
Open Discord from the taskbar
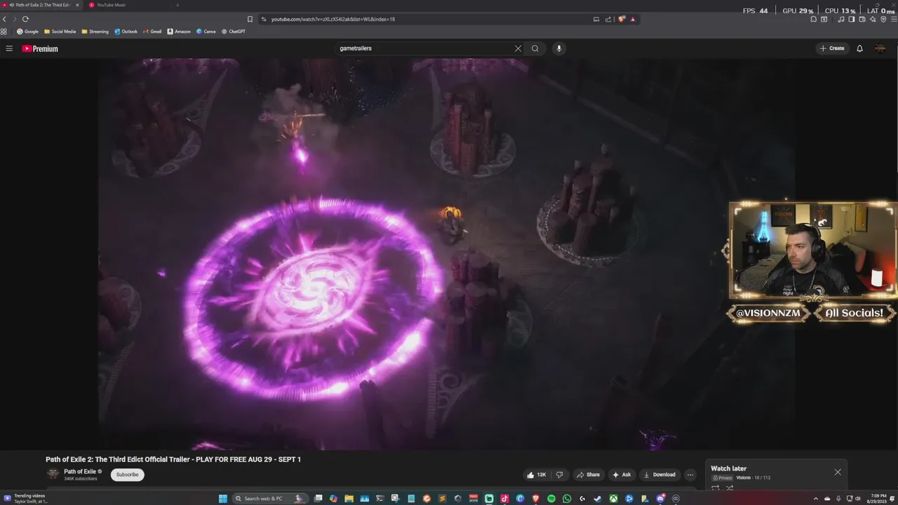(x=661, y=499)
